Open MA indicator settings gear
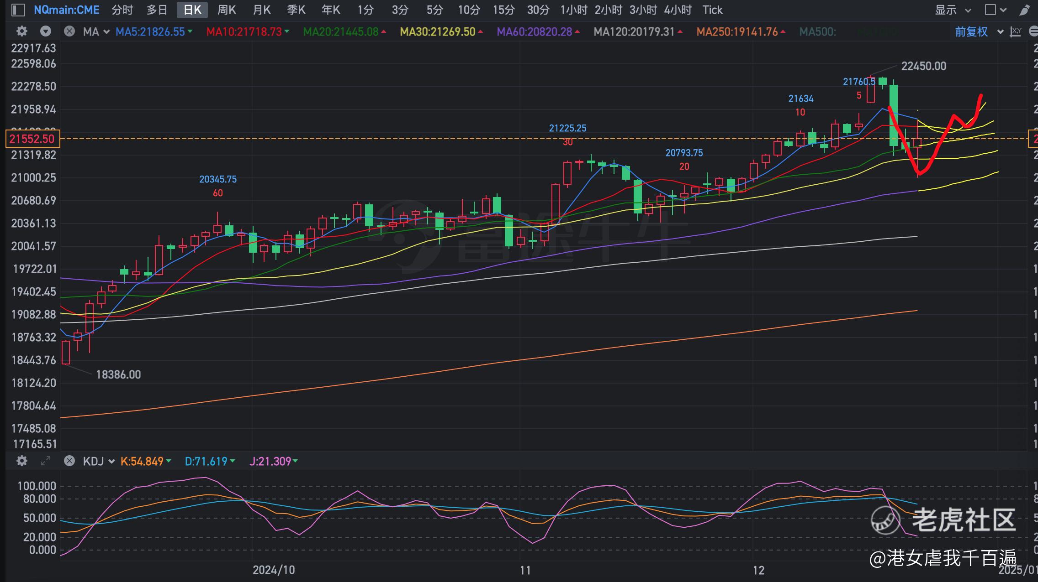Viewport: 1038px width, 582px height. (21, 31)
